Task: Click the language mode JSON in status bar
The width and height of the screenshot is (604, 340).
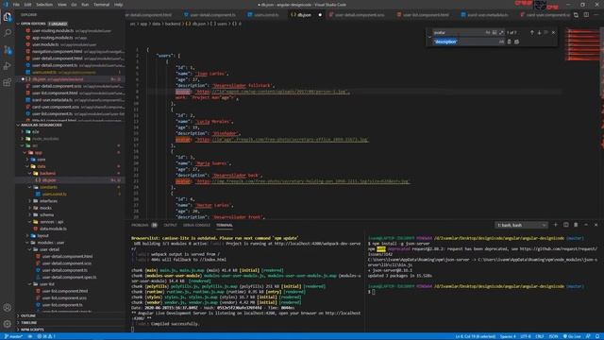Action: tap(553, 336)
